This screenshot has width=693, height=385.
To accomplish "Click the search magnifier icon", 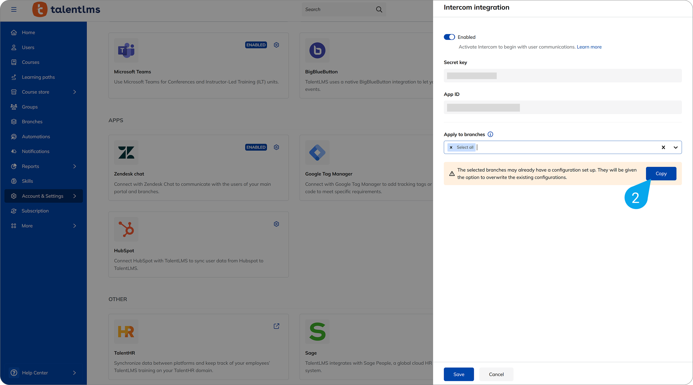I will (379, 9).
